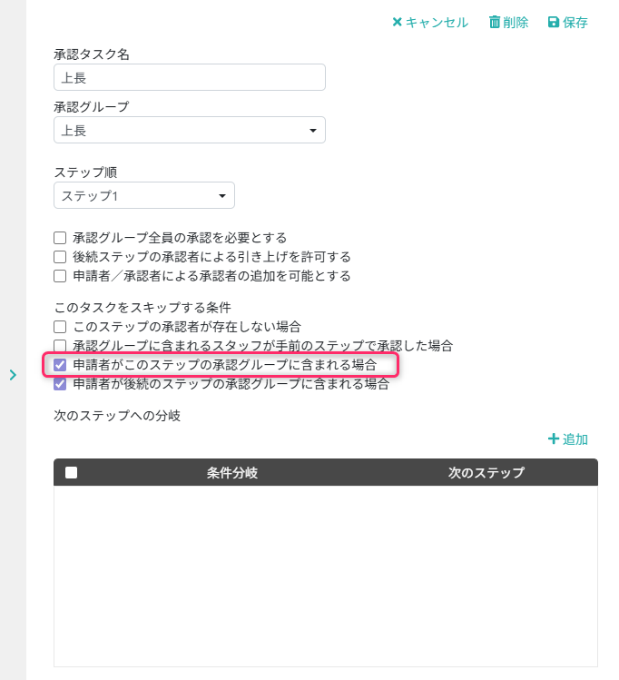
Task: Uncheck 申請者がこのステップの承認グループに含まれる場合
Action: pyautogui.click(x=60, y=365)
